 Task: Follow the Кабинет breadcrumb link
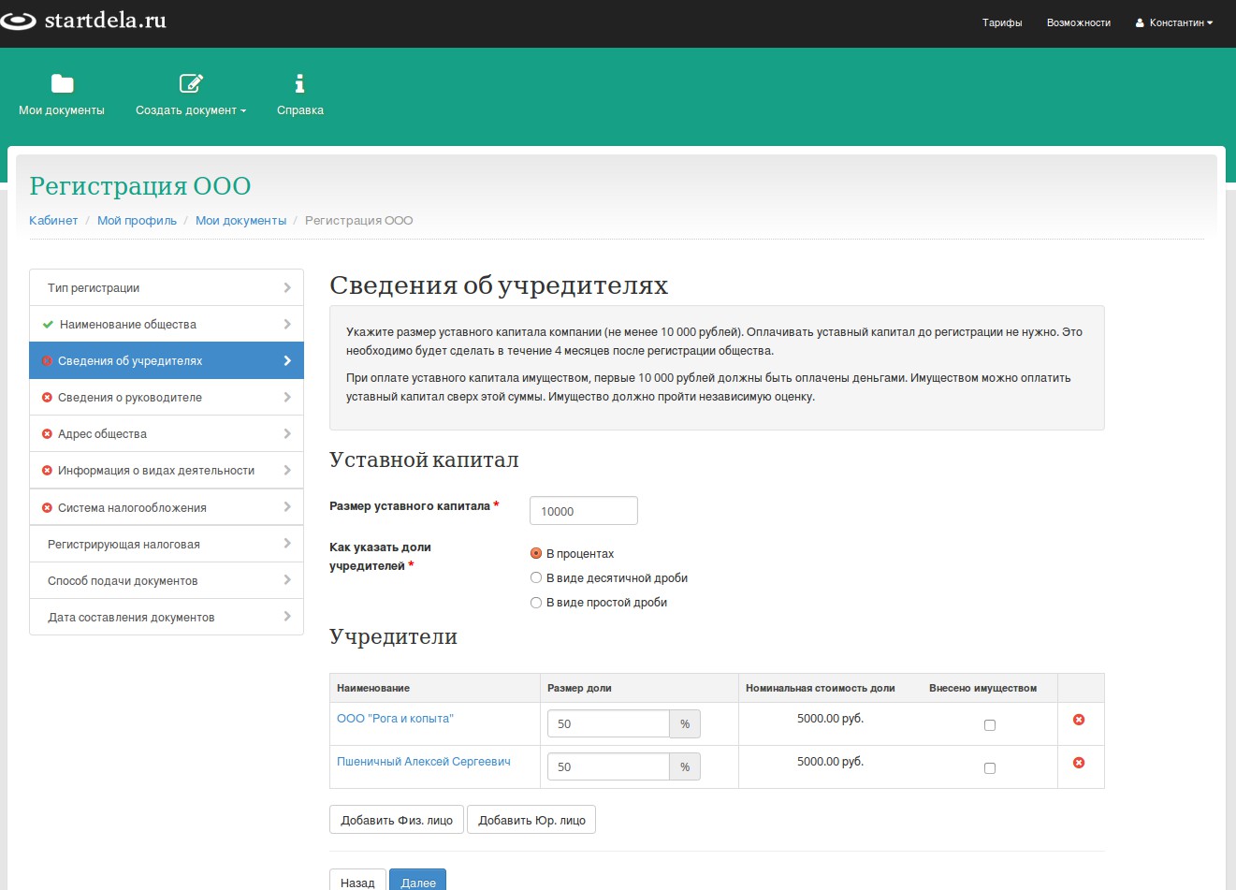point(53,221)
